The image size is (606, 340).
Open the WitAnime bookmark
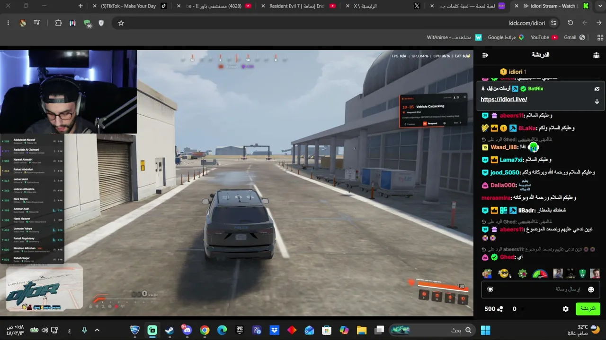(454, 37)
